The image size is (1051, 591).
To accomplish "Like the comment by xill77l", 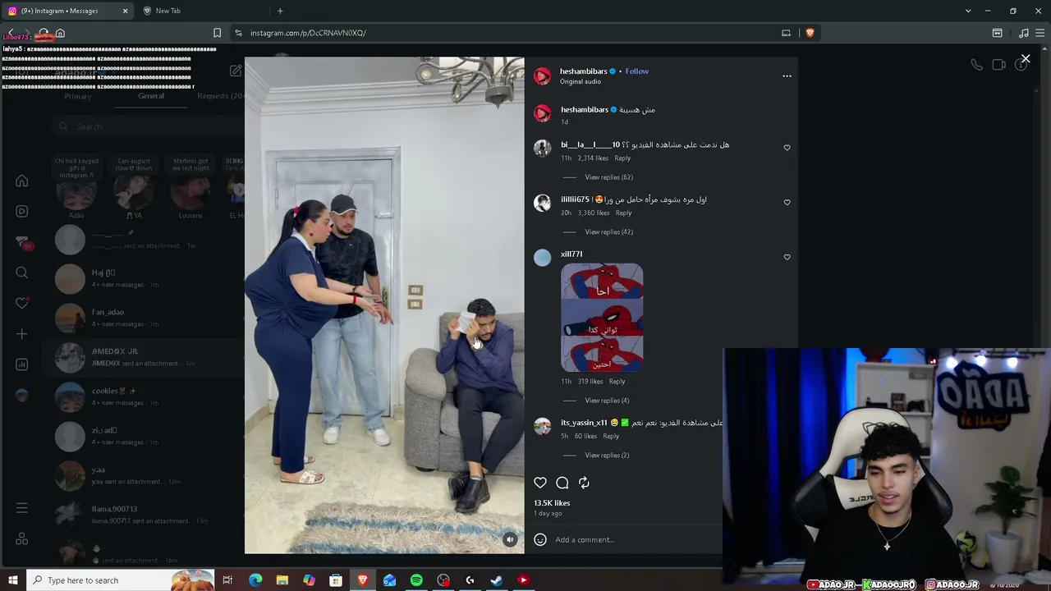I will [x=787, y=257].
